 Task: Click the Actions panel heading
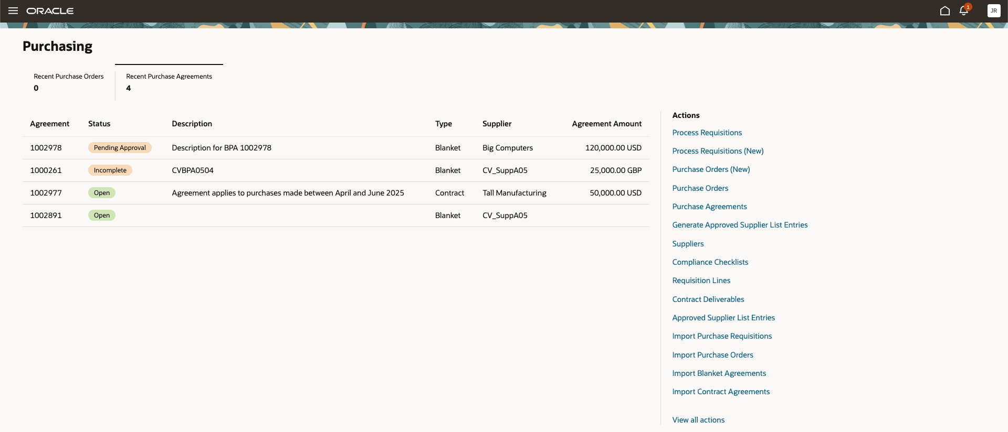[x=686, y=115]
